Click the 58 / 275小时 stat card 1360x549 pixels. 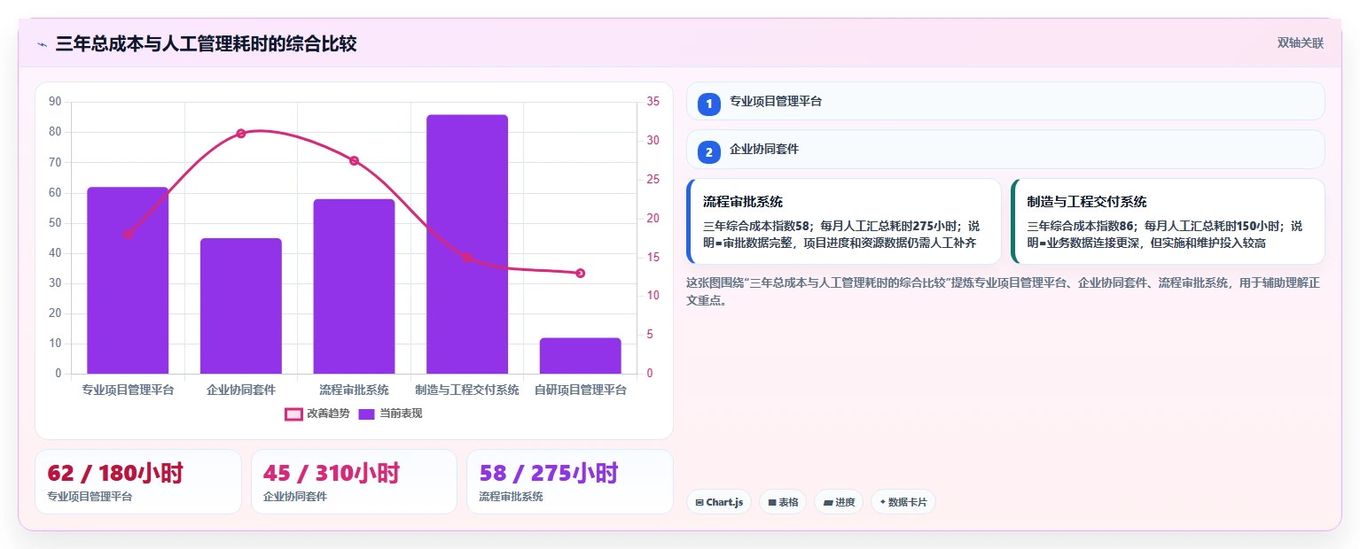[x=570, y=482]
